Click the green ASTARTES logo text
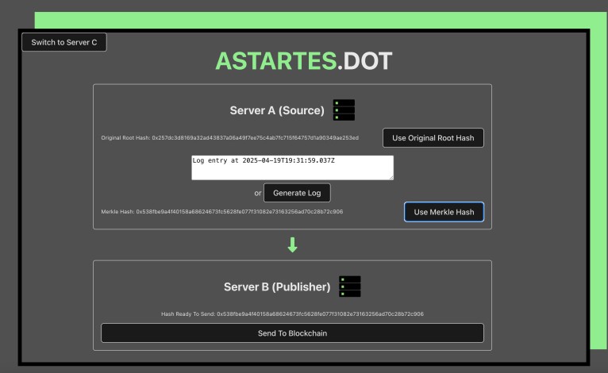The height and width of the screenshot is (373, 608). point(275,62)
